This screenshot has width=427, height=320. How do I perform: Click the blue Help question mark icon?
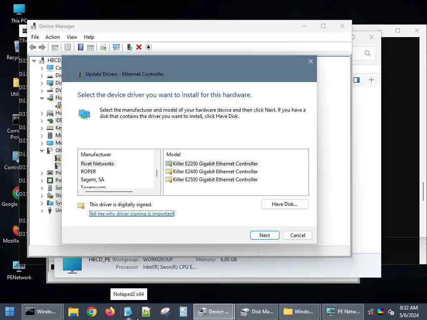(x=80, y=47)
